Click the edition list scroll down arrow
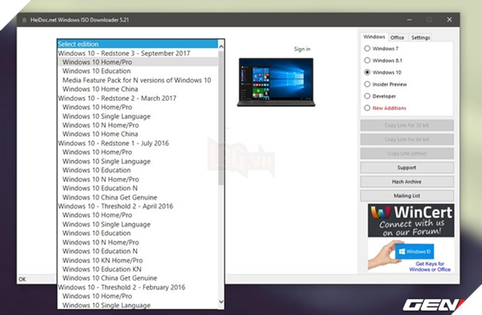The image size is (482, 315). pos(221,302)
